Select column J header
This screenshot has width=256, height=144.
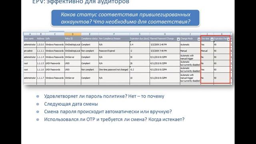[207, 34]
